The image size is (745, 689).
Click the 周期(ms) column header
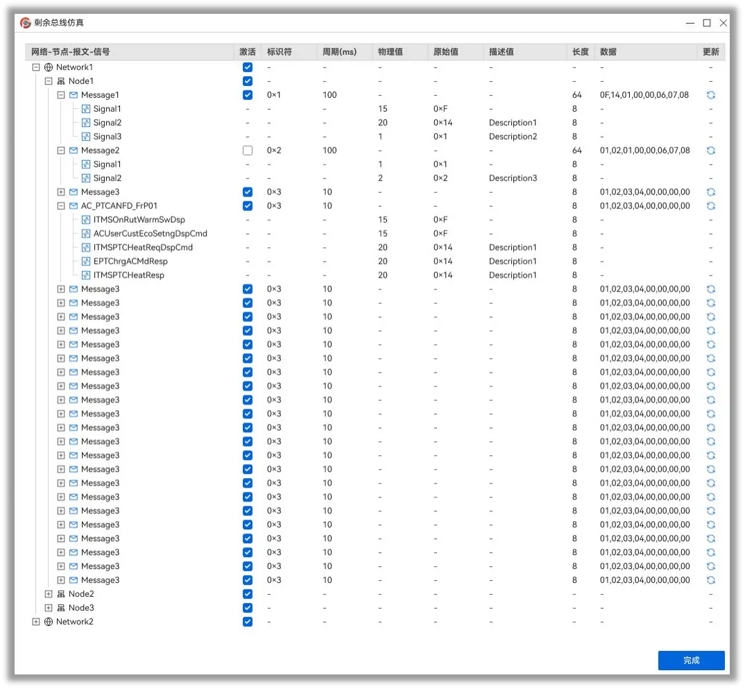[345, 52]
